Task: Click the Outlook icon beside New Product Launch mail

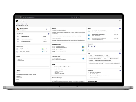Action: (x=89, y=39)
